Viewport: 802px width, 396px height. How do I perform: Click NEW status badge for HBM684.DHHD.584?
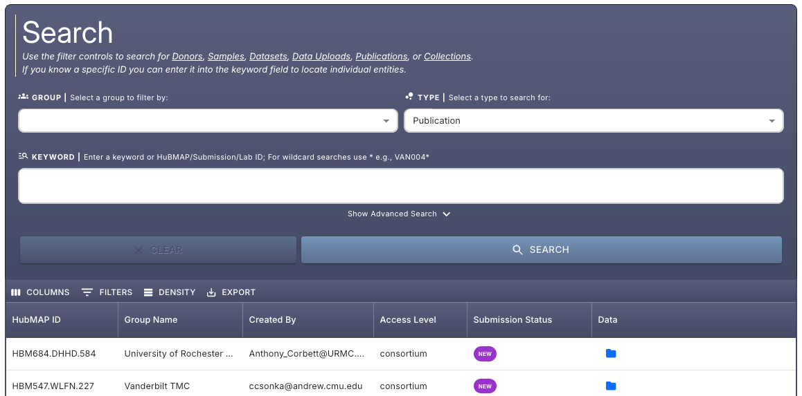[x=485, y=354]
